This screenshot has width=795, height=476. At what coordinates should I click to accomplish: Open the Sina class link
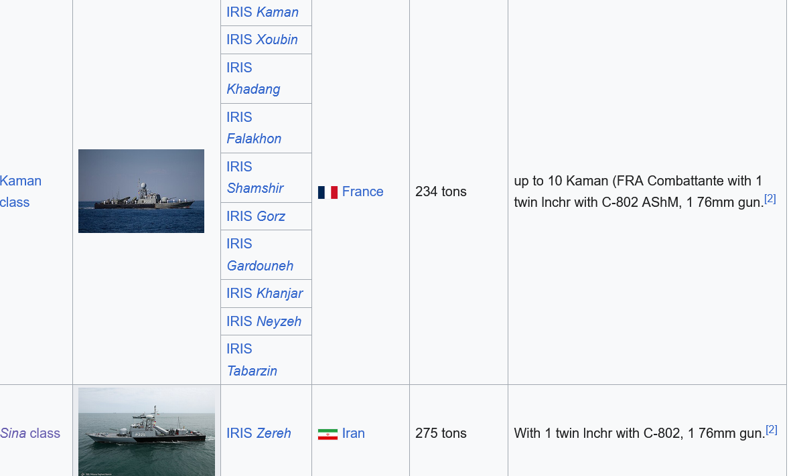tap(30, 433)
